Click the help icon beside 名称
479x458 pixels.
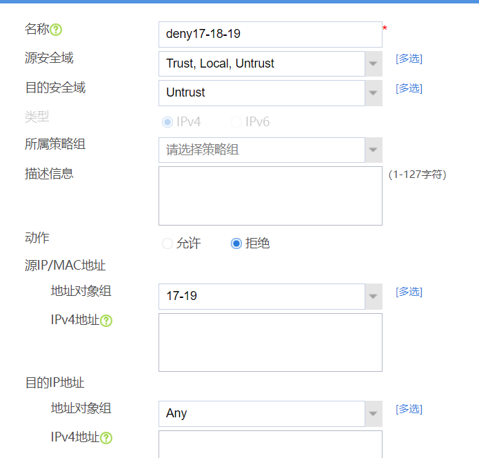tap(57, 30)
